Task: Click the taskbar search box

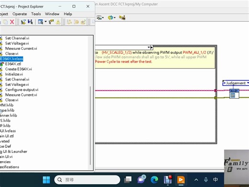Action: 87,180
